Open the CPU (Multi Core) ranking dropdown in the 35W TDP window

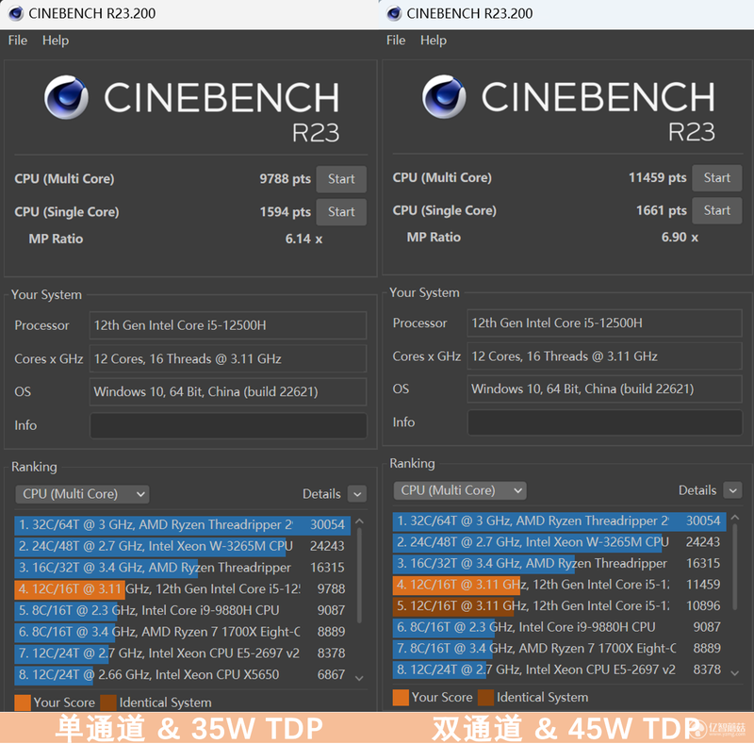coord(82,494)
